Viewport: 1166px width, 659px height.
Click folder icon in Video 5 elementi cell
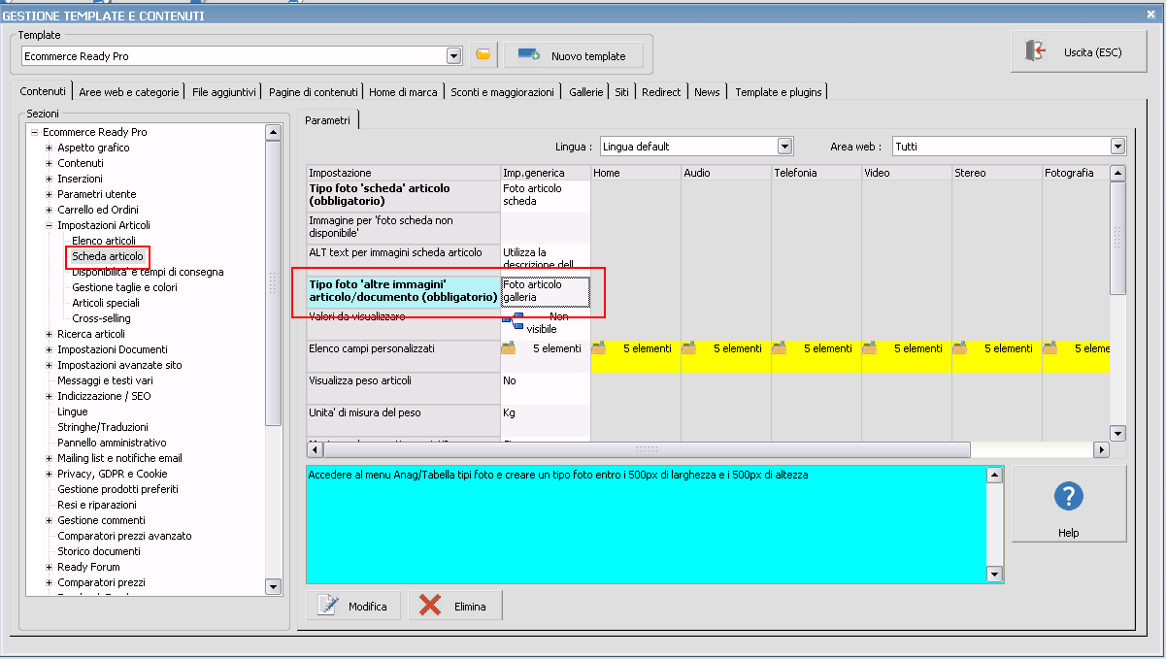pos(870,348)
